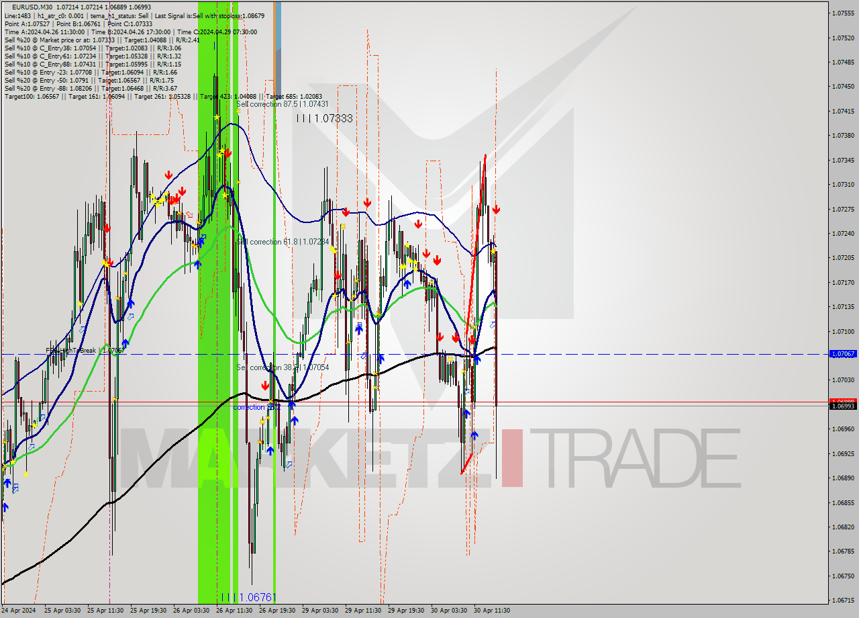Click the 'Sell %10 @ C_Entry61' info line

(x=93, y=56)
